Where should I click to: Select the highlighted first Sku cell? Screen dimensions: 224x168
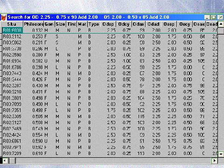[x=12, y=30]
